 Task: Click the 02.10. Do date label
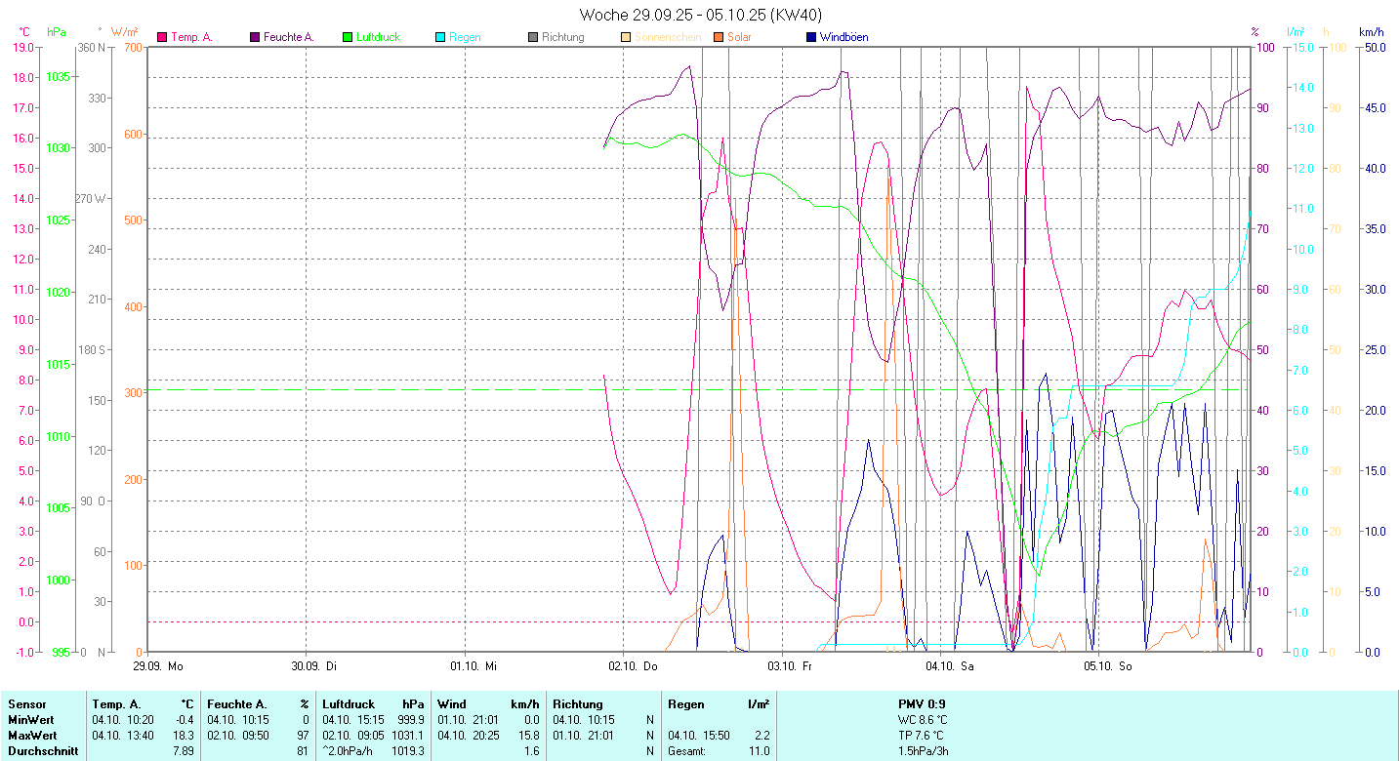633,666
